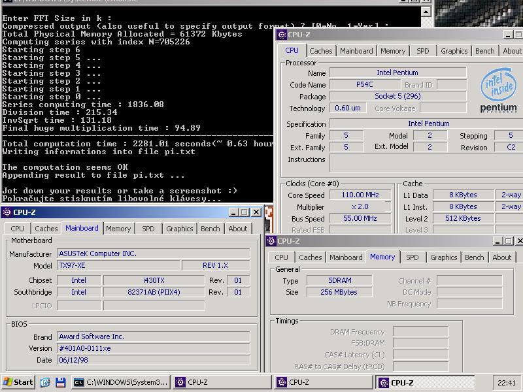Click CPU-Z icon in Memory window title bar

[271, 240]
